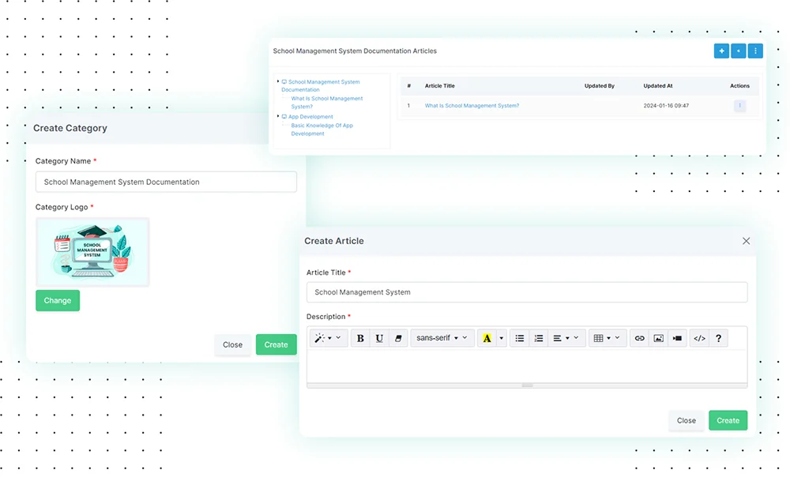Viewport: 790px width, 485px height.
Task: Open the paragraph alignment dropdown
Action: [560, 338]
